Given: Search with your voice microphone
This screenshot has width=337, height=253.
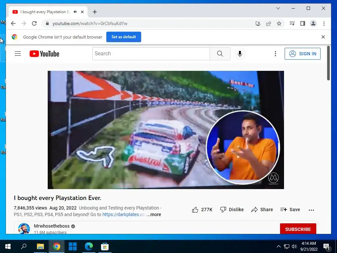Looking at the screenshot, I should pos(240,54).
